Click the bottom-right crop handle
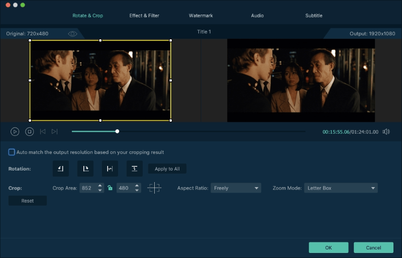The width and height of the screenshot is (402, 258). point(171,120)
